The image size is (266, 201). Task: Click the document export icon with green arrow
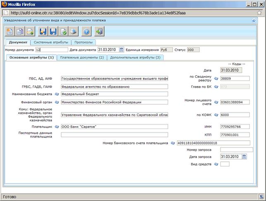(x=30, y=31)
